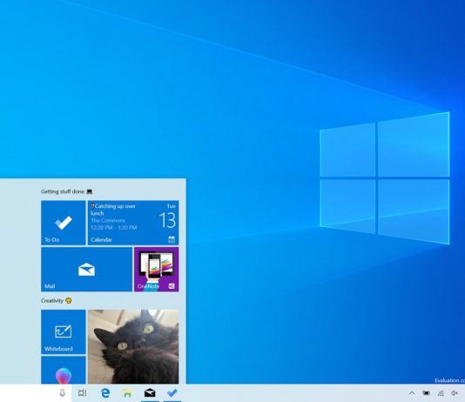Click the 'Catching up over lunch' event text

click(x=113, y=210)
